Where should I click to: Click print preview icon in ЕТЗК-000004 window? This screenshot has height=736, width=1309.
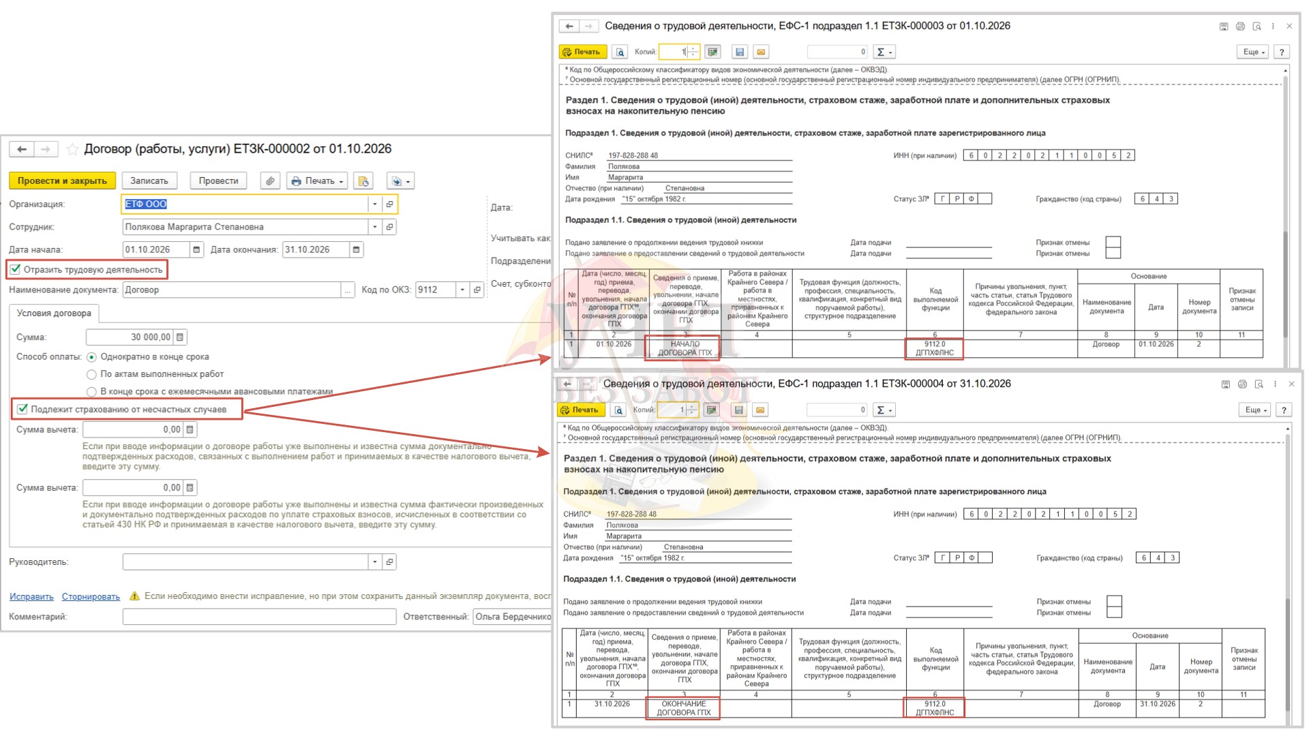618,410
